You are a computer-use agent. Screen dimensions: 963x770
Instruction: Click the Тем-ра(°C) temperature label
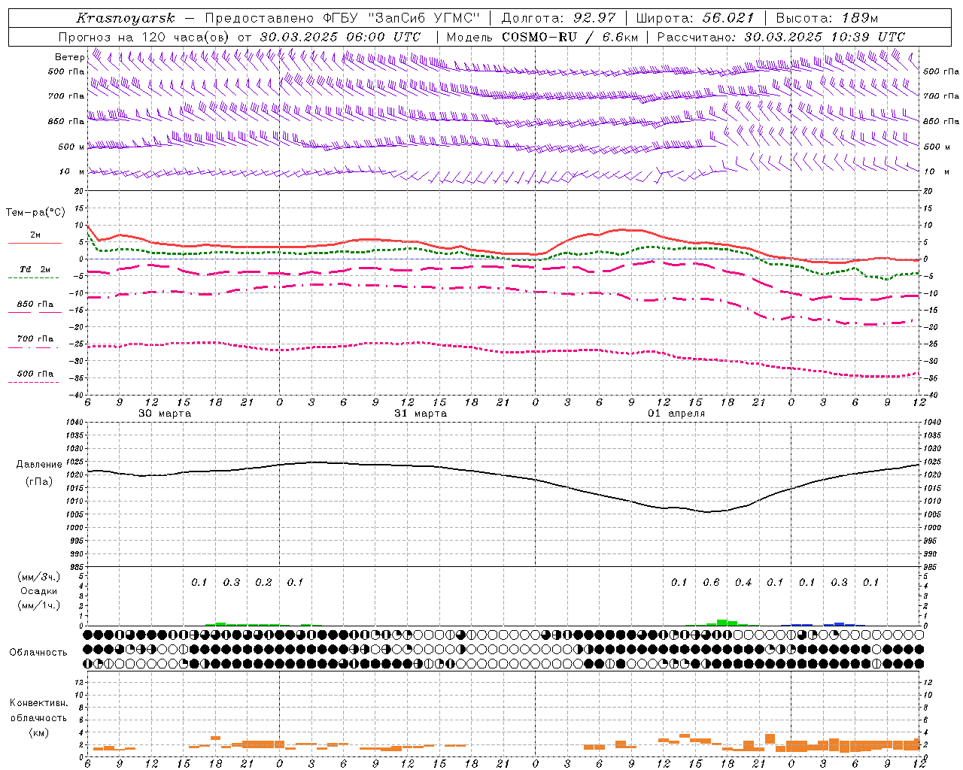click(35, 213)
